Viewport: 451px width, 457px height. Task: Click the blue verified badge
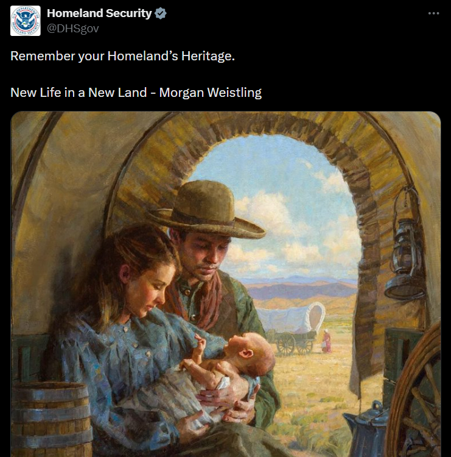[x=160, y=13]
